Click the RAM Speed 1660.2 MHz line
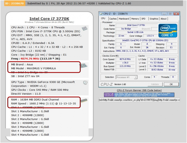187x143 pixels. (44, 103)
